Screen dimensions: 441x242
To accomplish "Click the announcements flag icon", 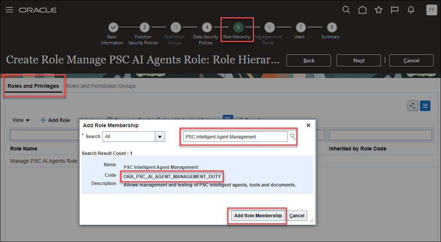I will point(394,10).
